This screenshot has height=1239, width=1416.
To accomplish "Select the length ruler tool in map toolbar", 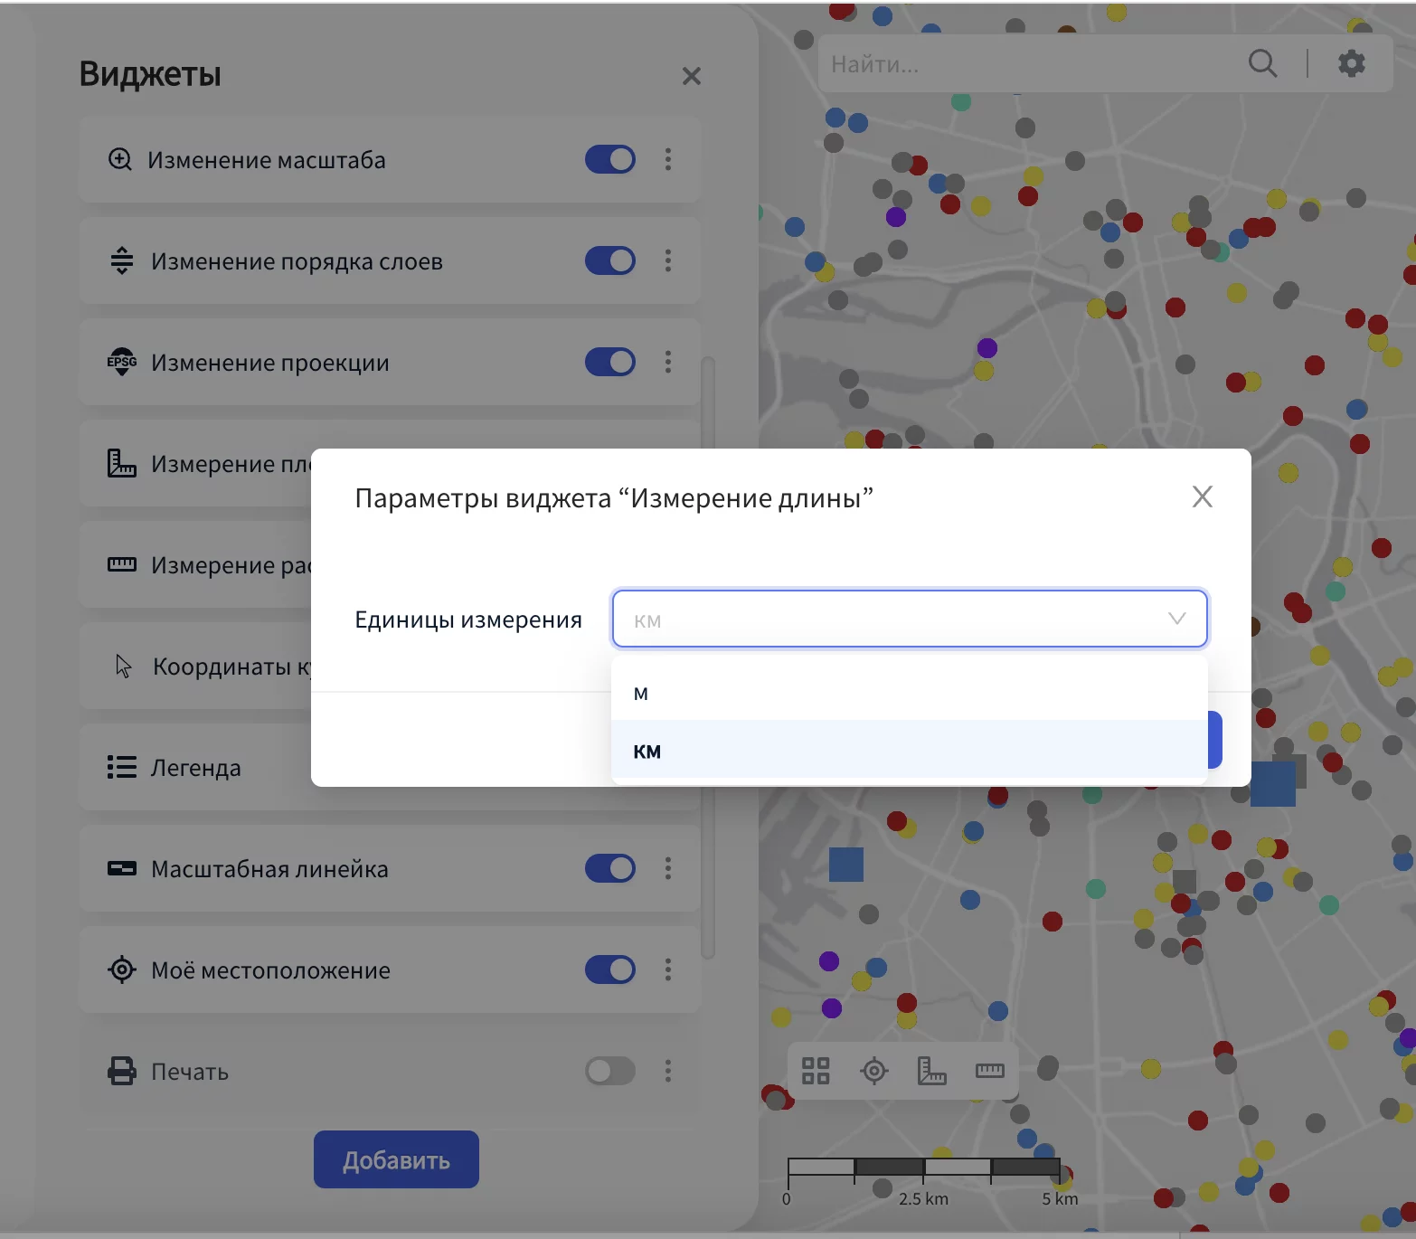I will [x=989, y=1071].
